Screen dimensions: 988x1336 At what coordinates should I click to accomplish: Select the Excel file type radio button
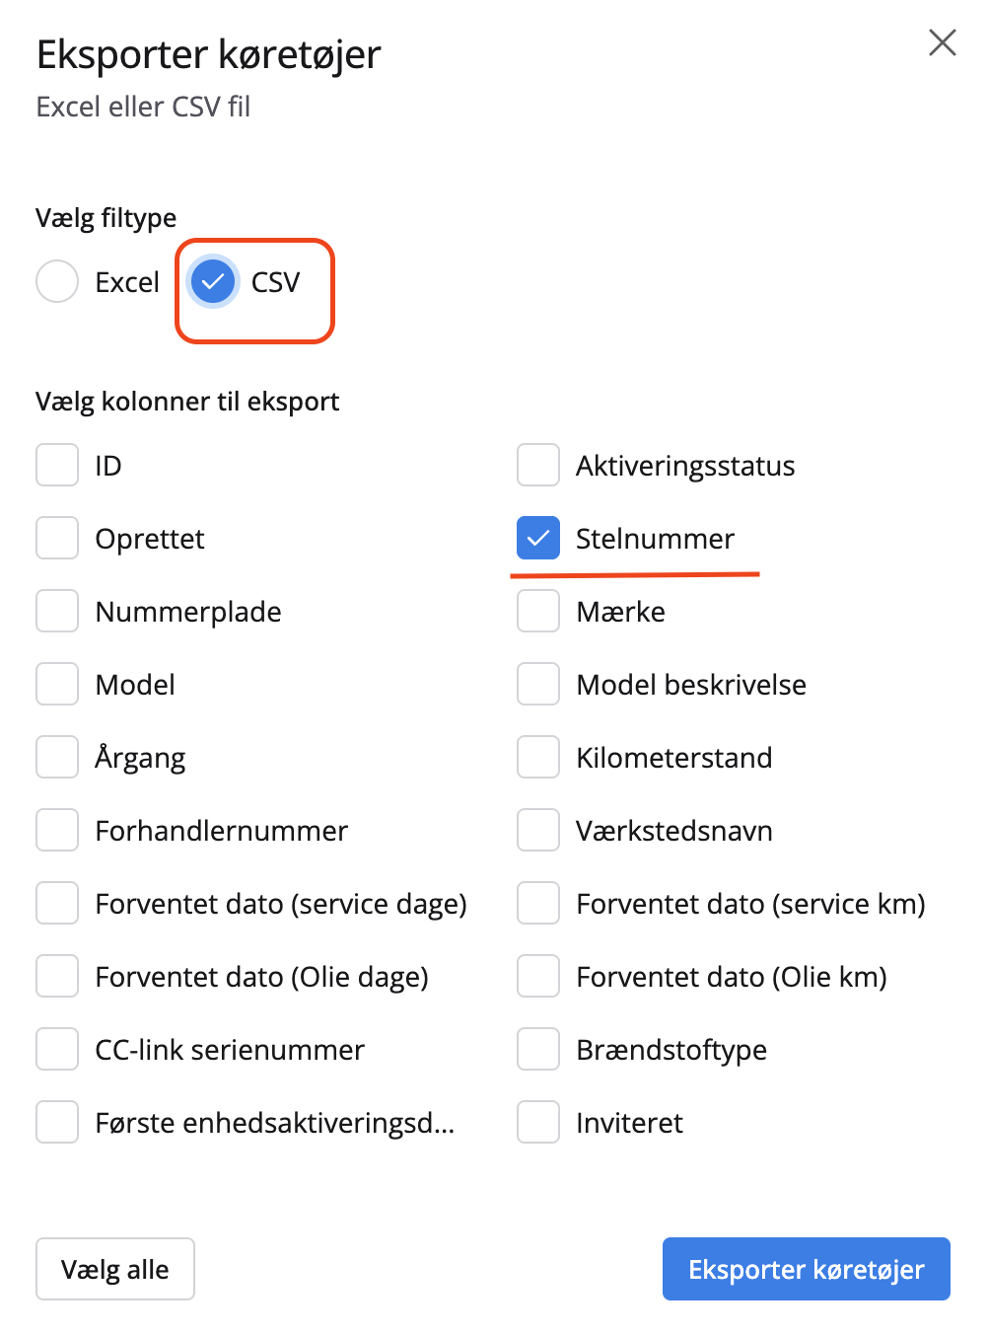(57, 281)
